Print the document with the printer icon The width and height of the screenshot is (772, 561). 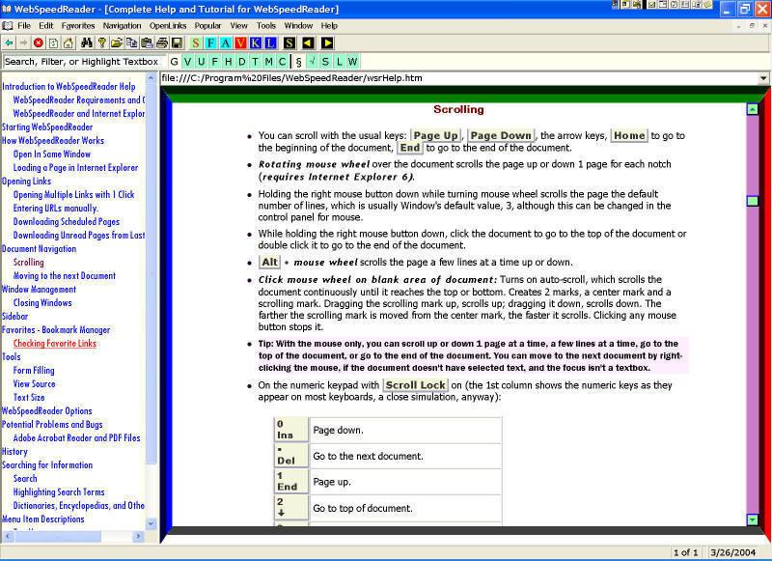tap(161, 43)
